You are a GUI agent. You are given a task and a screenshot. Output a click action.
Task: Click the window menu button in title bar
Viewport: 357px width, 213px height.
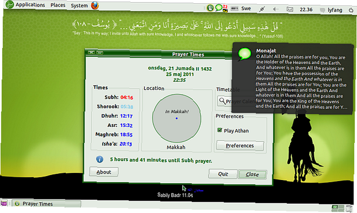(91, 52)
